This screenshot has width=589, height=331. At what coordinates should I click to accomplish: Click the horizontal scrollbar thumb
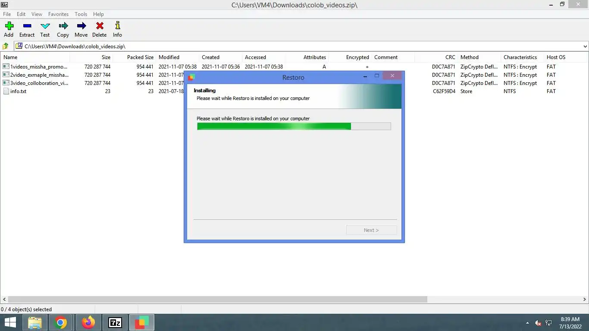(x=217, y=299)
